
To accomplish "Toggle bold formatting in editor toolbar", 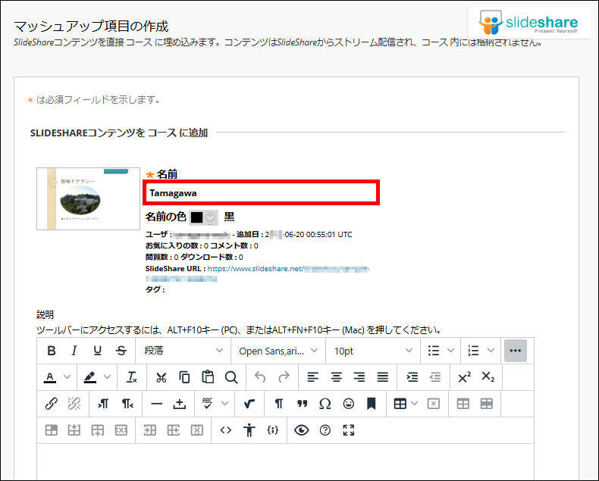I will coord(52,351).
